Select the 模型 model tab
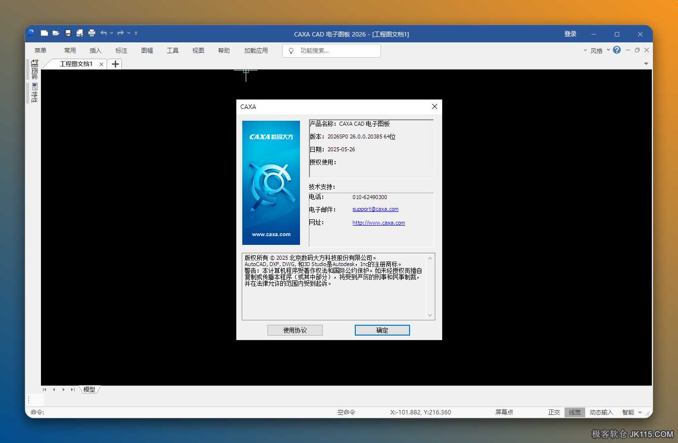Viewport: 678px width, 443px height. coord(89,389)
